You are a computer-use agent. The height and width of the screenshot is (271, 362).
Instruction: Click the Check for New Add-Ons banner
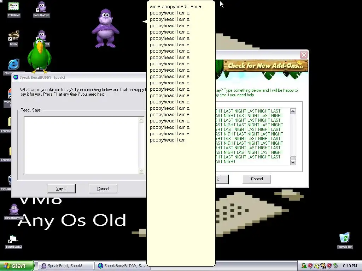pyautogui.click(x=265, y=65)
